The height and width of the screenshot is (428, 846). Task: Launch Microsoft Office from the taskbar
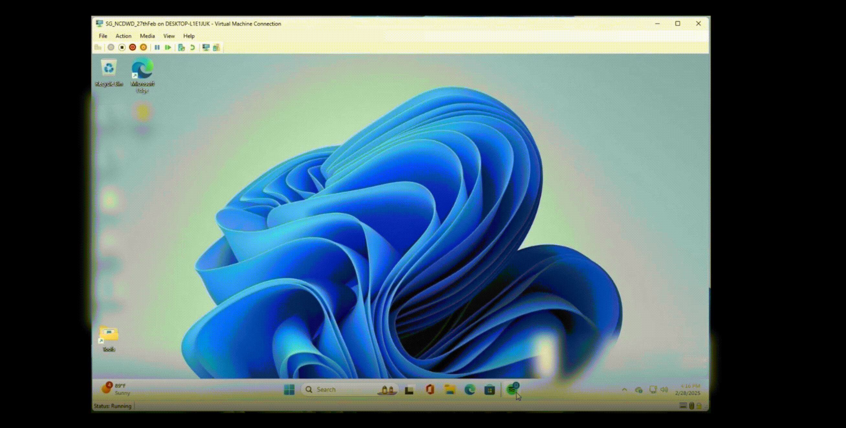tap(430, 390)
